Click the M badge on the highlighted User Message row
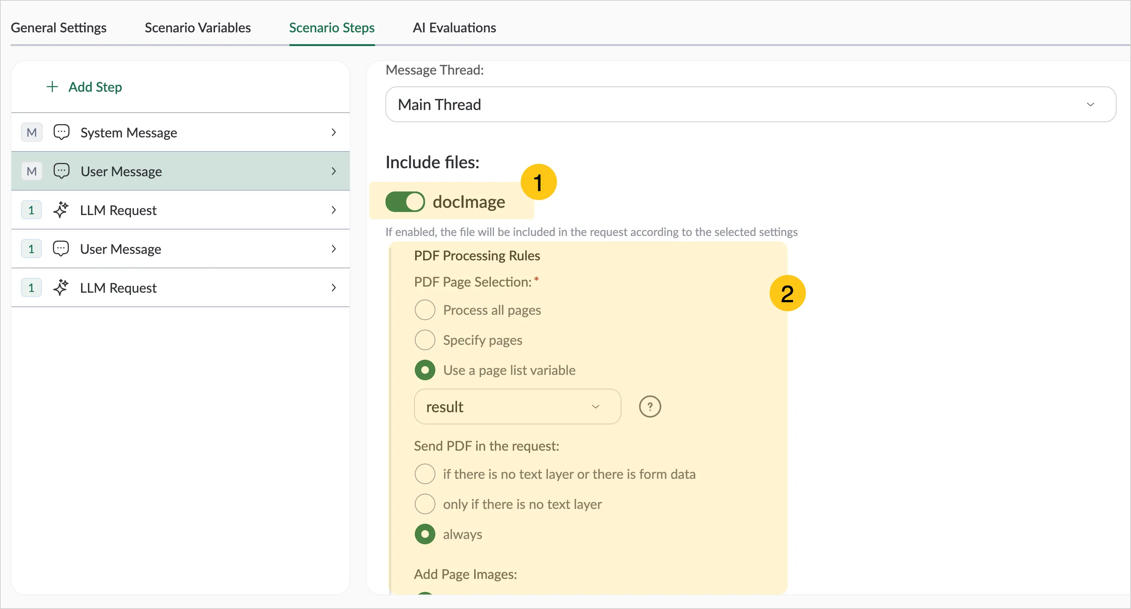The height and width of the screenshot is (609, 1131). (x=32, y=171)
